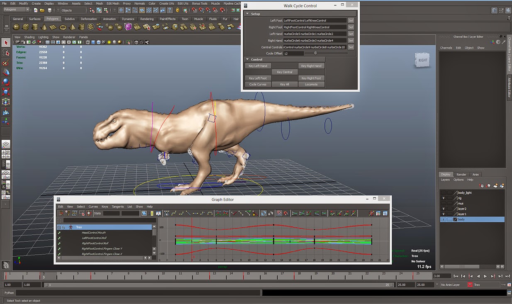Click Go to start of playback range
Image resolution: width=512 pixels, height=304 pixels.
pyautogui.click(x=456, y=276)
